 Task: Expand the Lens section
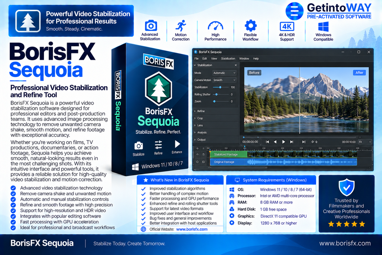tap(195, 125)
